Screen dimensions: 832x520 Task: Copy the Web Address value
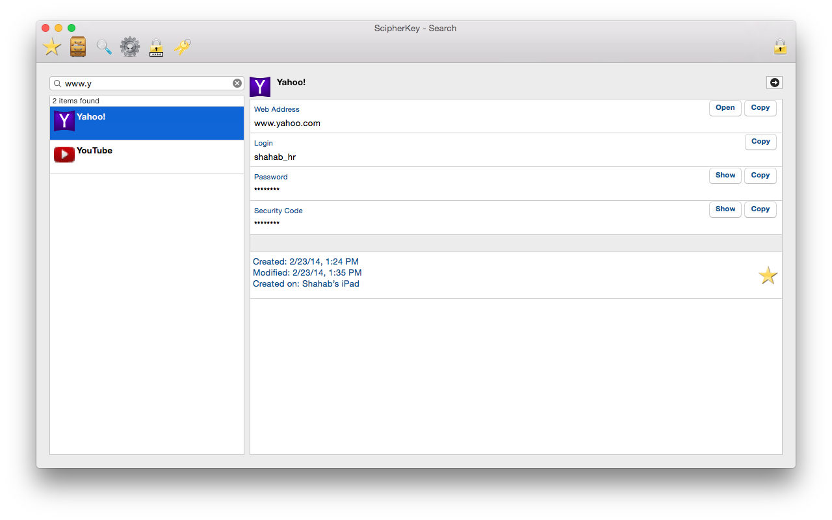click(x=760, y=108)
